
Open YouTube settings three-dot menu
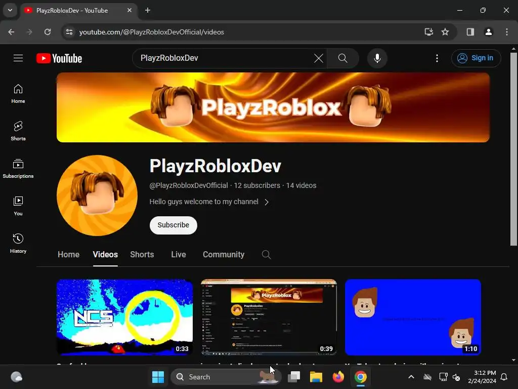tap(437, 58)
